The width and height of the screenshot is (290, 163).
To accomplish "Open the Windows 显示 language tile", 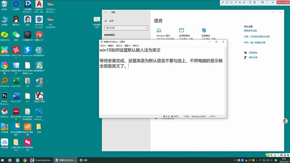I will [x=163, y=32].
